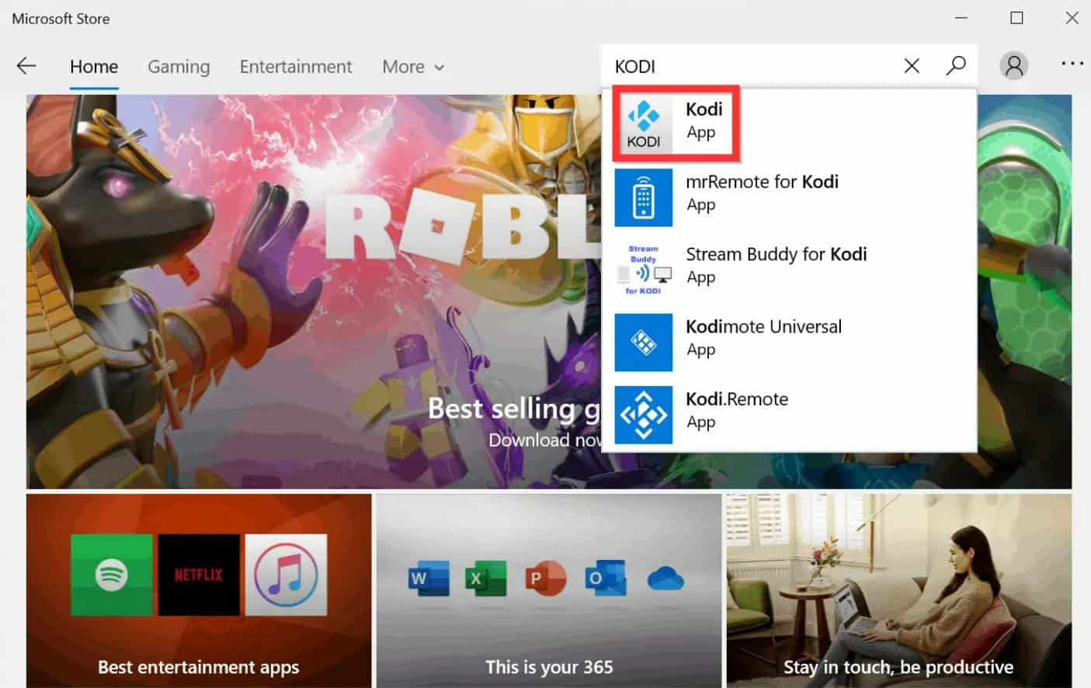Image resolution: width=1091 pixels, height=688 pixels.
Task: Expand the More dropdown menu
Action: click(x=413, y=67)
